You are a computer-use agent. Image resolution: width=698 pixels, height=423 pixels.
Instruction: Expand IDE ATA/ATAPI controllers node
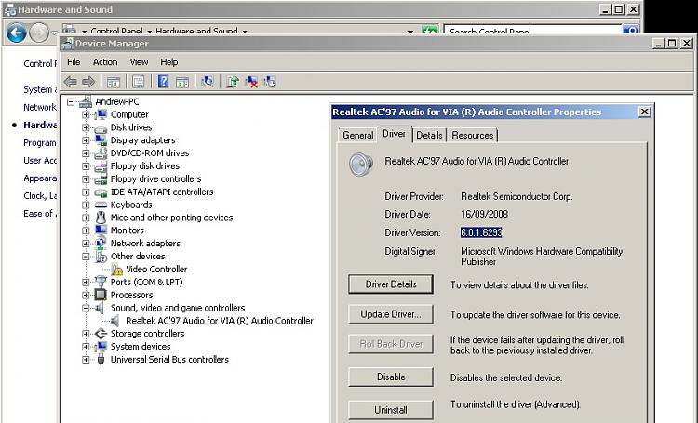86,192
